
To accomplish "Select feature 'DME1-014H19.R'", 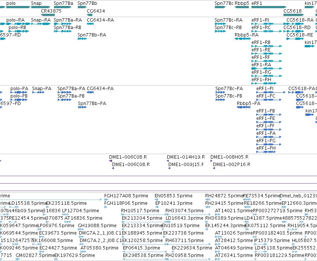I will pyautogui.click(x=186, y=157).
